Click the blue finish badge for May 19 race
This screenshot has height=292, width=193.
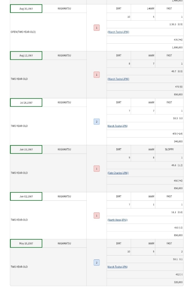[97, 263]
